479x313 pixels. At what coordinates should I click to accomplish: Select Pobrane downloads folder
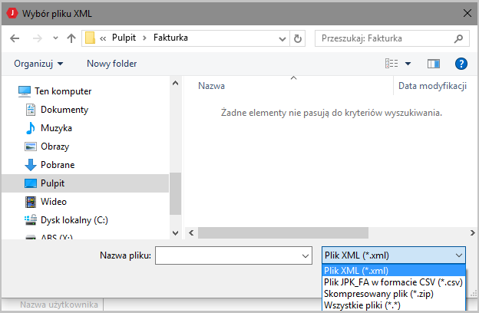pyautogui.click(x=57, y=165)
